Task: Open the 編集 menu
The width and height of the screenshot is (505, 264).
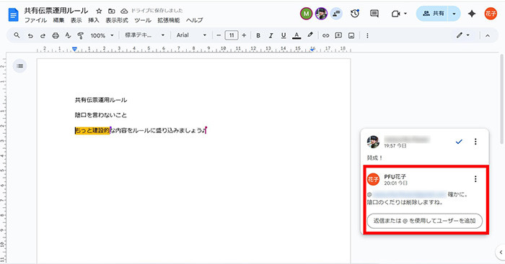Action: pos(58,20)
